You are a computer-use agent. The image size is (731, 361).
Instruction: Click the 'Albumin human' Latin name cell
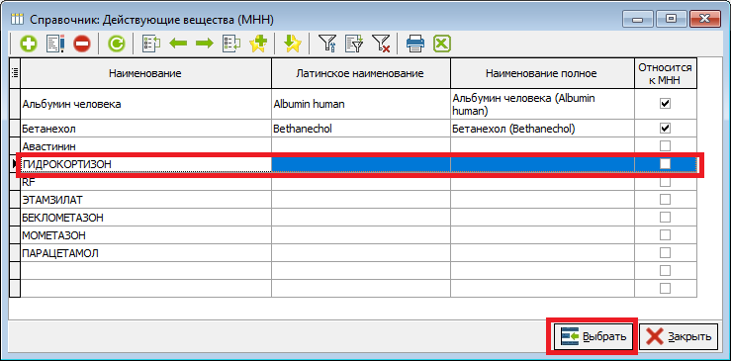[360, 104]
